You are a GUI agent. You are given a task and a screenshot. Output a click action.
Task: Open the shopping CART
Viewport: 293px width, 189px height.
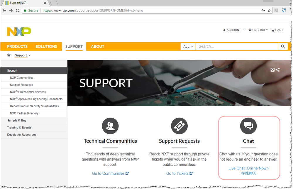coord(277,30)
